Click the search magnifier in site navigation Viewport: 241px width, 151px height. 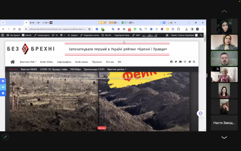click(x=194, y=62)
